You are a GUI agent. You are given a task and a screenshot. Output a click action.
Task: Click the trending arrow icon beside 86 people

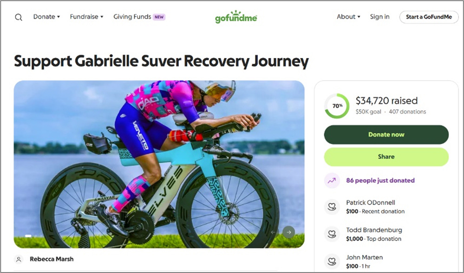pos(332,180)
